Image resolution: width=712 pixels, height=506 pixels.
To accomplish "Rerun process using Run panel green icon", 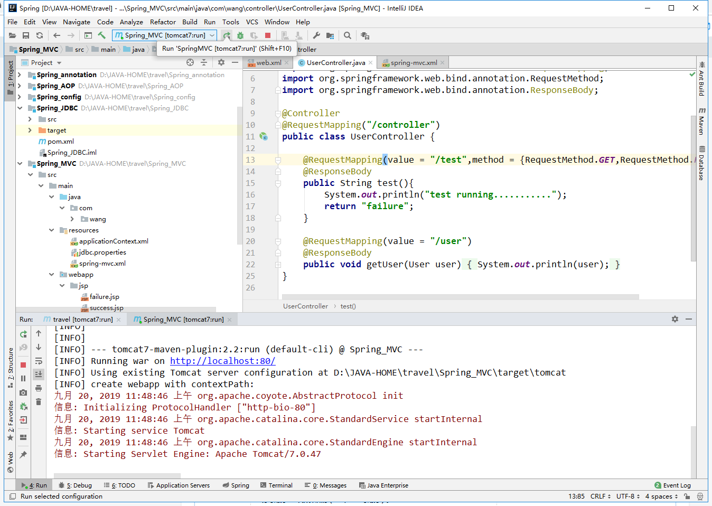I will coord(23,334).
